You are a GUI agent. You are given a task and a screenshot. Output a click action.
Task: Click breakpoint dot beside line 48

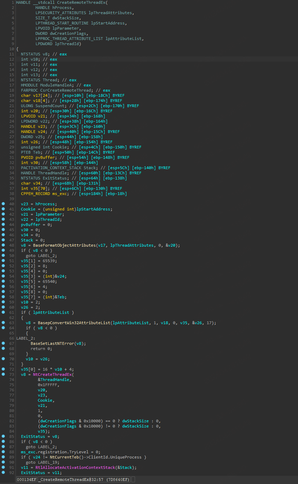[3, 245]
